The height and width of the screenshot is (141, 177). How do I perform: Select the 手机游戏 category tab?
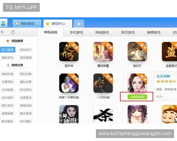point(76,33)
